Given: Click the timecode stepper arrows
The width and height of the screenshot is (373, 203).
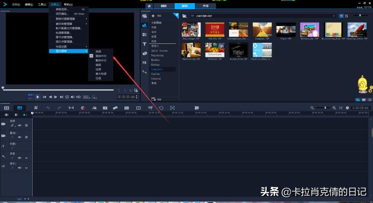Looking at the screenshot, I should (x=136, y=97).
